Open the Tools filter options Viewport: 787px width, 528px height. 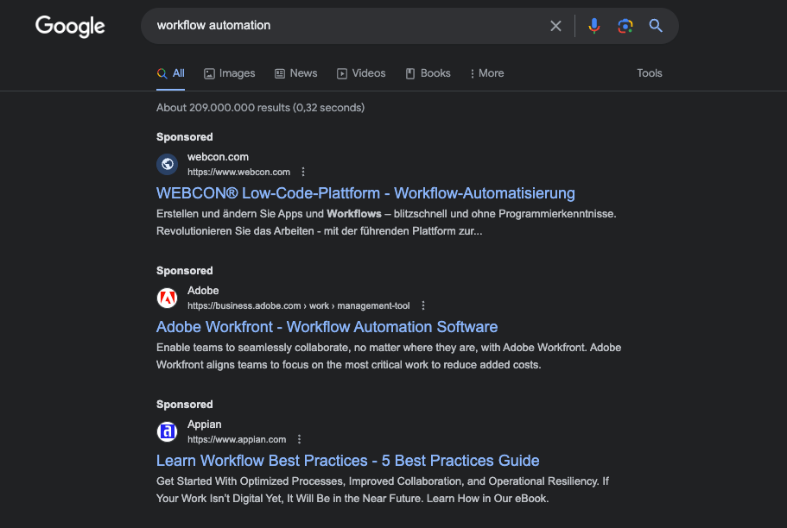click(x=650, y=73)
